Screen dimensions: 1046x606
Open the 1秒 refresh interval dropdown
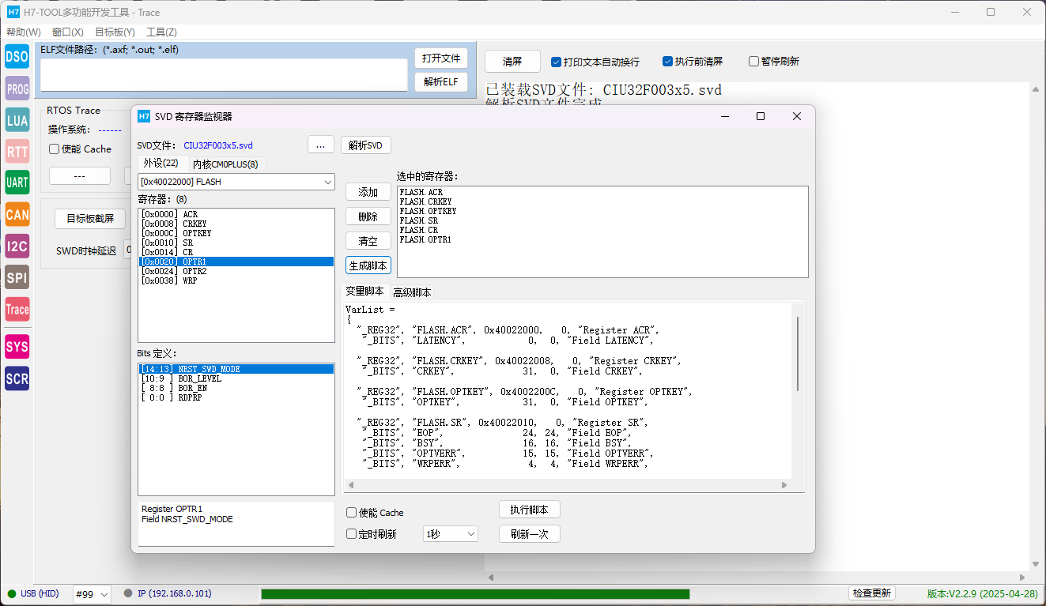pos(451,534)
